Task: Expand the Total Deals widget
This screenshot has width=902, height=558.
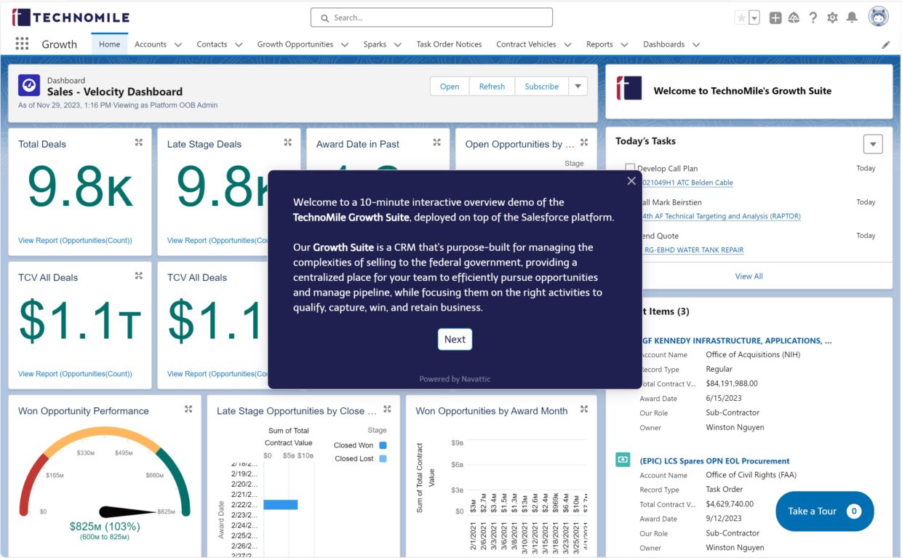Action: click(x=139, y=143)
